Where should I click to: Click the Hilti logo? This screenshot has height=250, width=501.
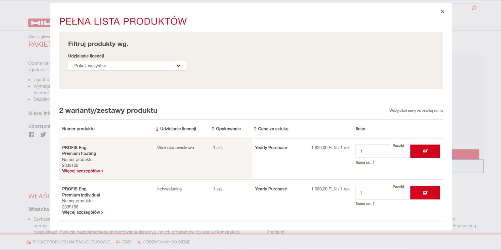pyautogui.click(x=39, y=23)
